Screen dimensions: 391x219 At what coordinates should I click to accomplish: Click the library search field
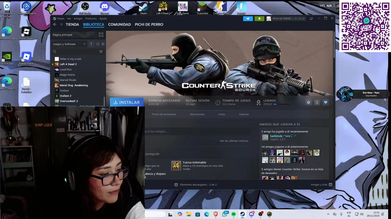[75, 52]
